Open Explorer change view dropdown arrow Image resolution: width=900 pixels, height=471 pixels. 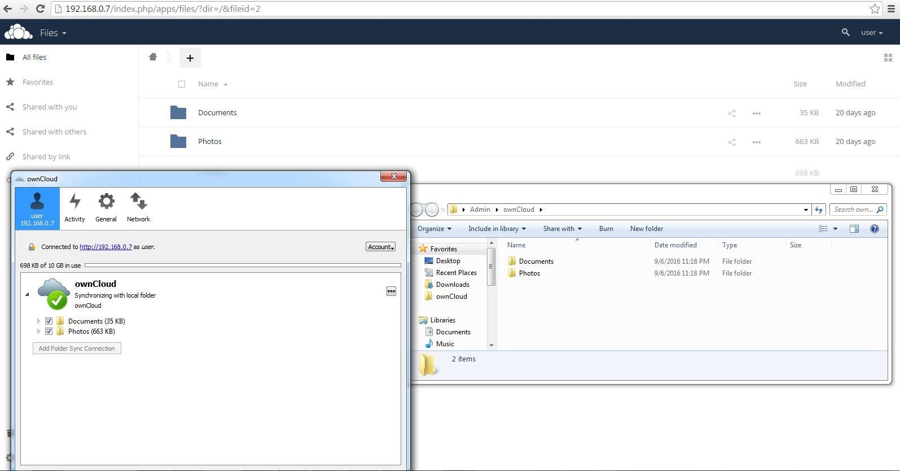(x=836, y=229)
